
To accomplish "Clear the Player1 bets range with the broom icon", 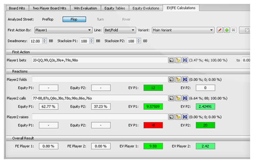I will coord(178,60).
